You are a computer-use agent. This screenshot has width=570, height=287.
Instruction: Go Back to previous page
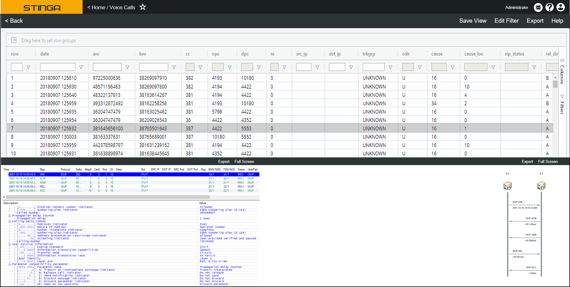point(14,21)
